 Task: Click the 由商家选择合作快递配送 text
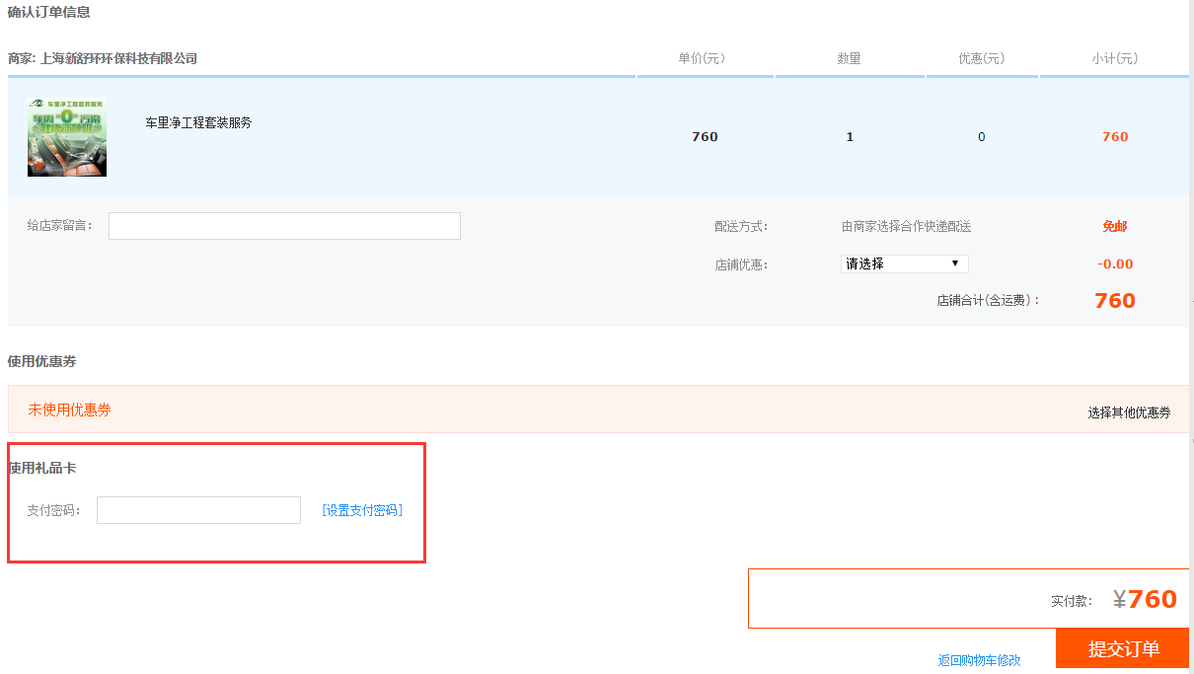coord(906,226)
